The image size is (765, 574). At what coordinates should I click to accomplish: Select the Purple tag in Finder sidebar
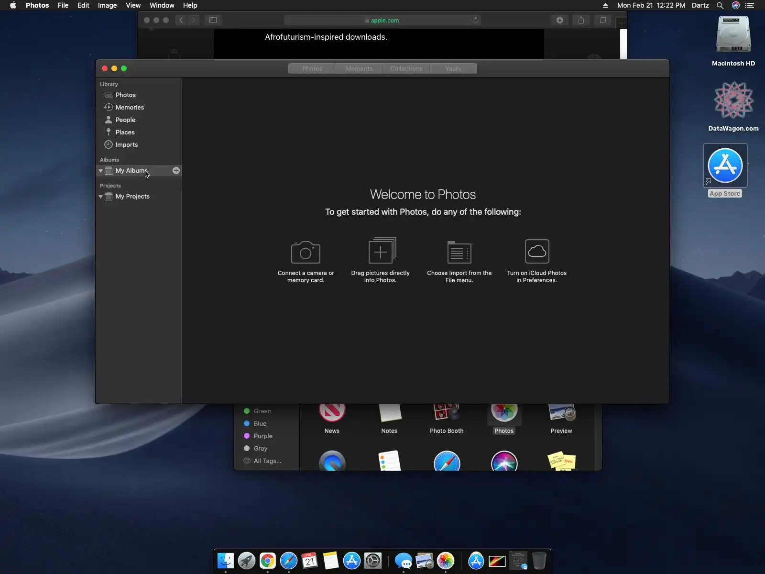click(x=258, y=436)
